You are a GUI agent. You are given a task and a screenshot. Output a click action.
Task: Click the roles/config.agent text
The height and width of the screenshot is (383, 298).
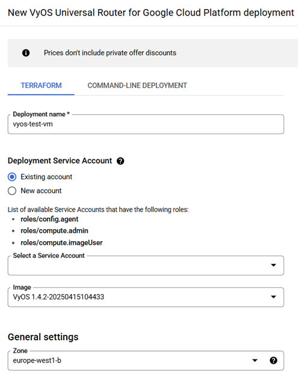[49, 219]
